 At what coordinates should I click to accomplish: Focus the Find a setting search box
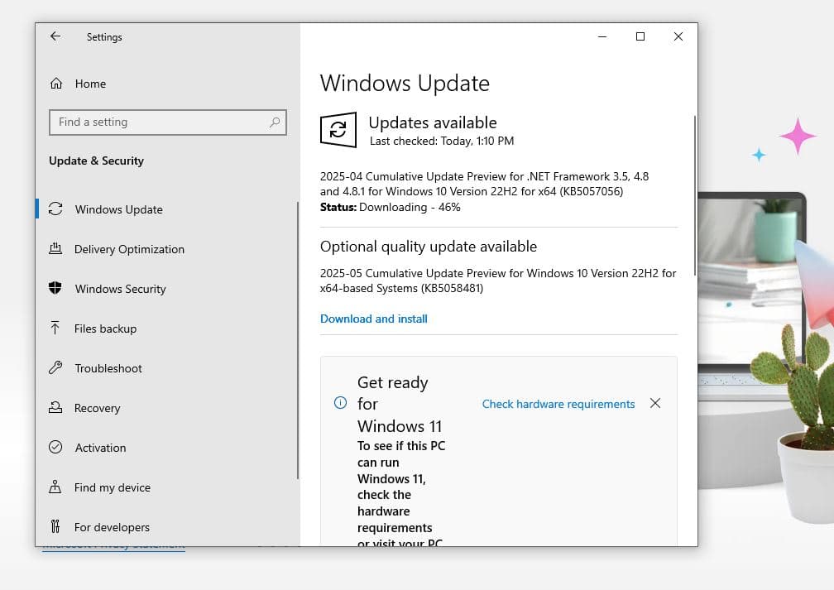click(x=157, y=122)
